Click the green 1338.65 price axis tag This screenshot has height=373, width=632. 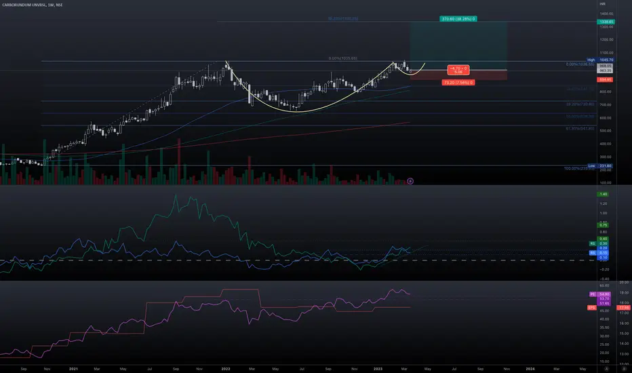click(x=606, y=22)
